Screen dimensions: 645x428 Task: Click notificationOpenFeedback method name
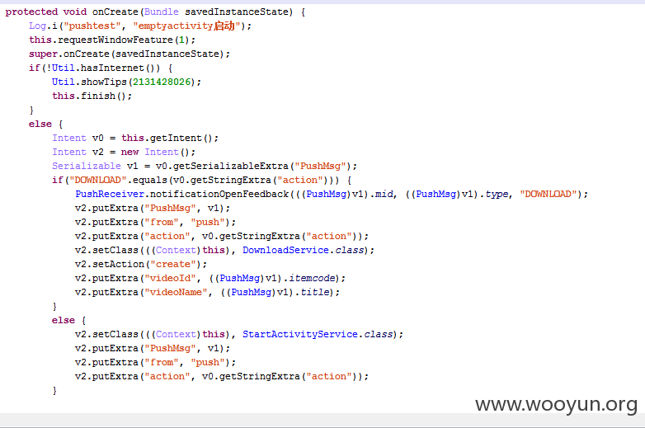click(219, 194)
